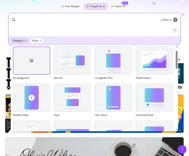Choose the Your Story category tile
189x156 pixels.
(x=113, y=98)
